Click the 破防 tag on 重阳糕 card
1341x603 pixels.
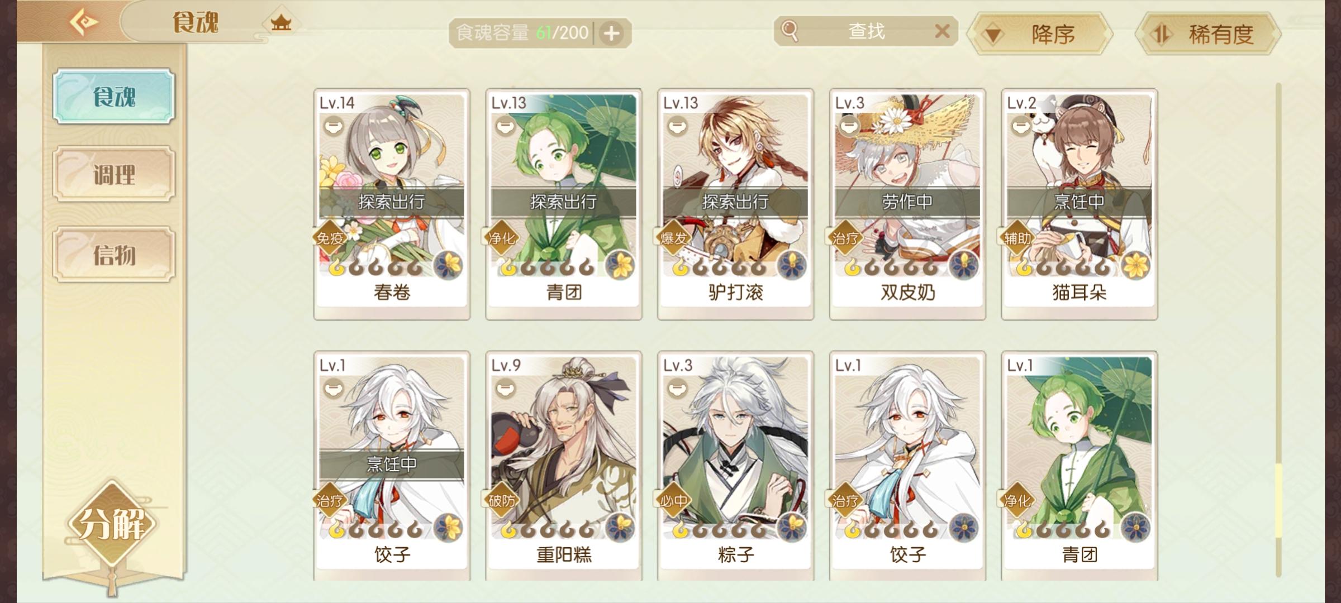tap(501, 500)
